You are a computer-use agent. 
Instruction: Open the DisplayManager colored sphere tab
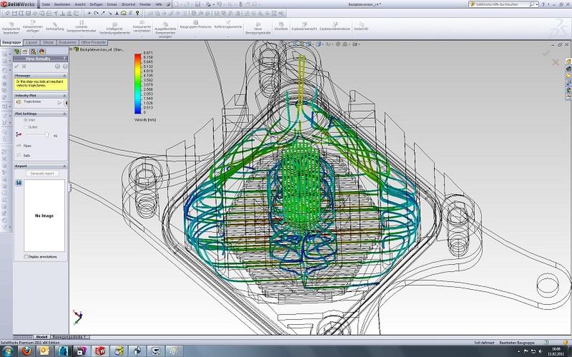[42, 52]
